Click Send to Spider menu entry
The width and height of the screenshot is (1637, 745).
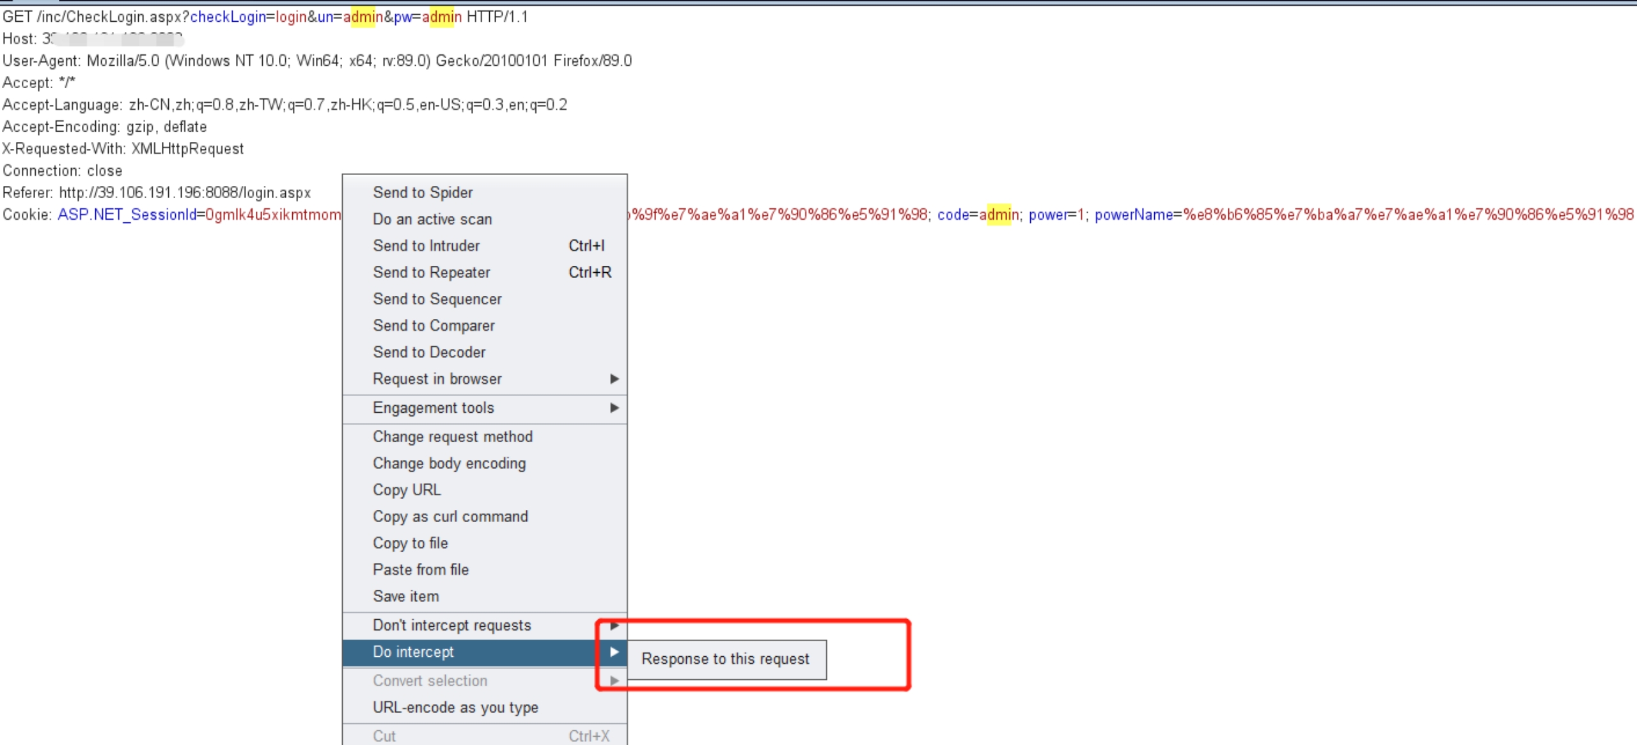(423, 192)
